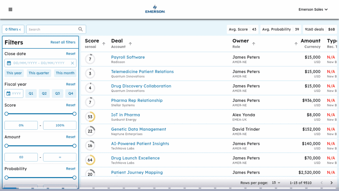Toggle the Q2 fiscal quarter chip
The image size is (339, 191).
pos(44,94)
